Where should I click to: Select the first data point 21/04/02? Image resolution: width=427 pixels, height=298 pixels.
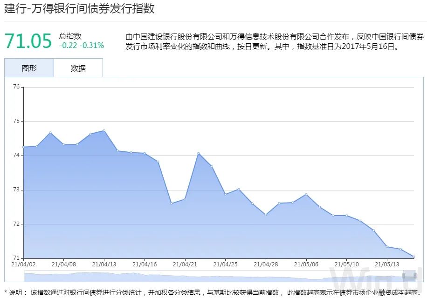point(24,147)
